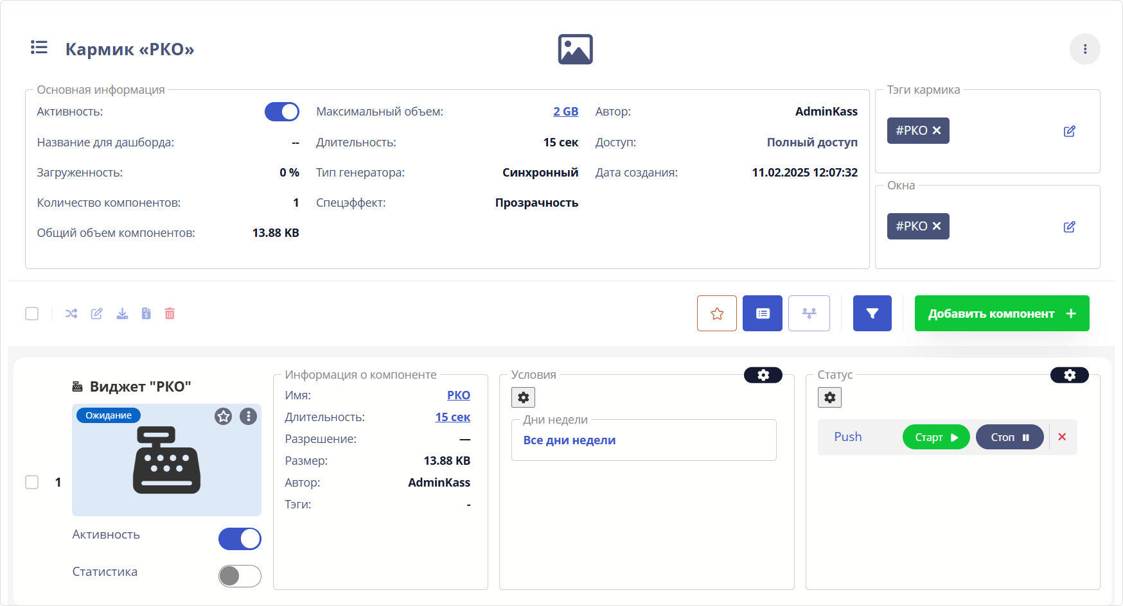Click the Ожидание status badge
The height and width of the screenshot is (606, 1123).
click(x=109, y=415)
